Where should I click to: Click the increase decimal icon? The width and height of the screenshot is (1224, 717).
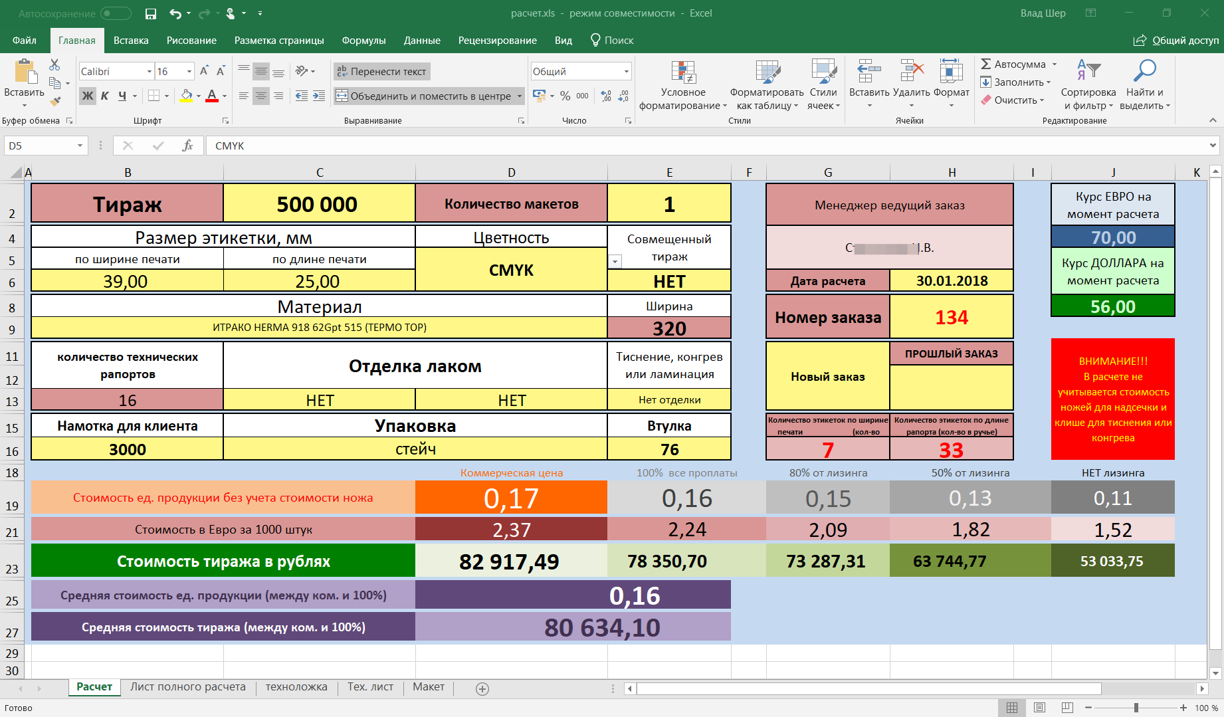tap(606, 96)
